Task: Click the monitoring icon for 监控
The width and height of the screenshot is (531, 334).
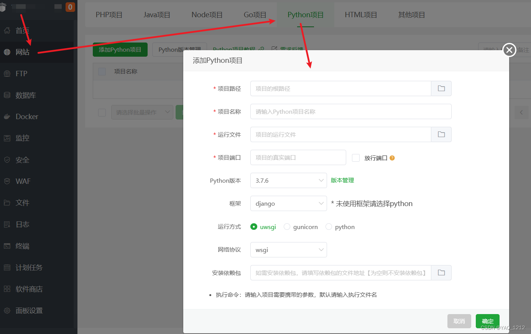Action: (7, 138)
